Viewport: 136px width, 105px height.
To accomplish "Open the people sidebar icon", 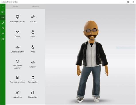I will click(x=3, y=34).
